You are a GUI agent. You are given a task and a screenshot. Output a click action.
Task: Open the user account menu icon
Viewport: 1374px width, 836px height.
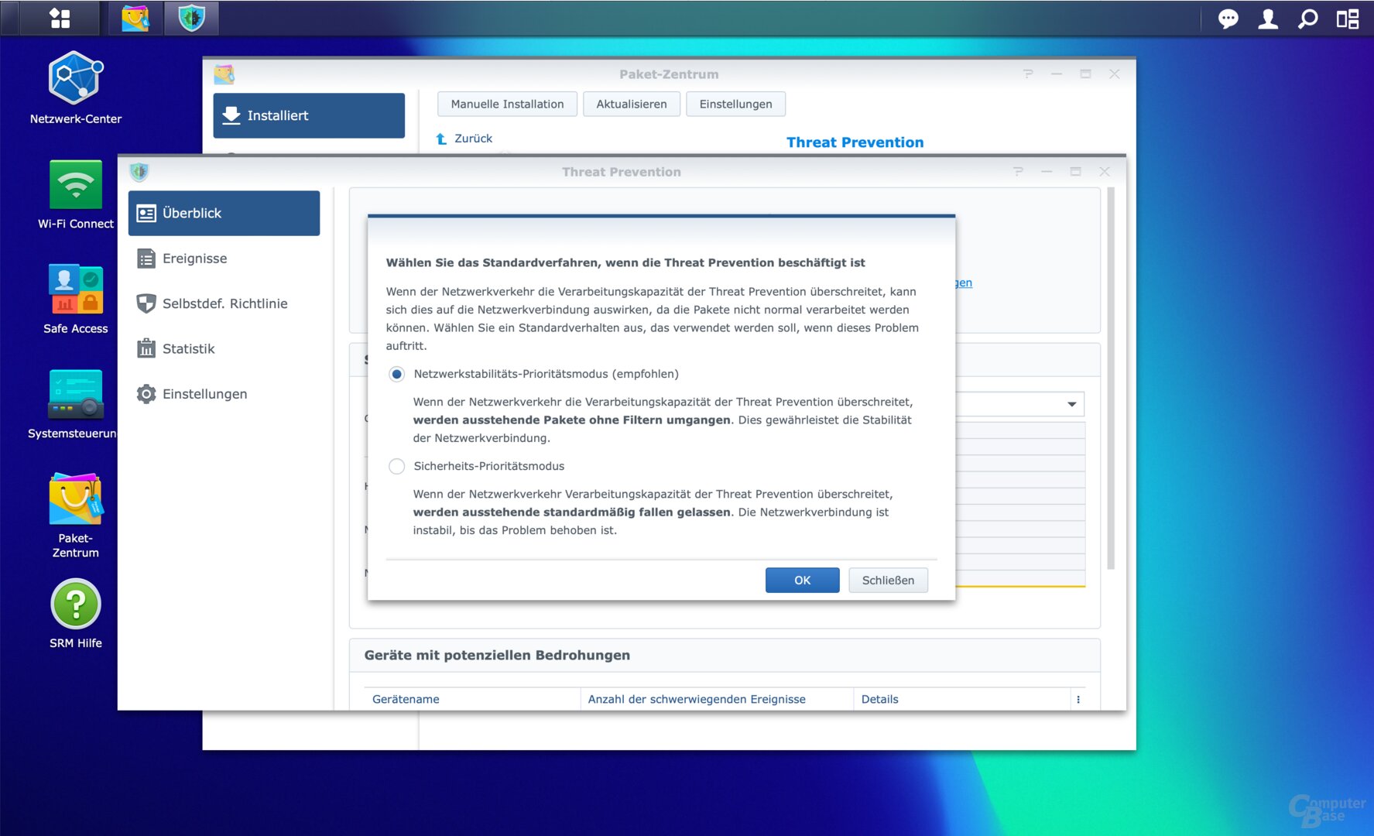pos(1268,19)
